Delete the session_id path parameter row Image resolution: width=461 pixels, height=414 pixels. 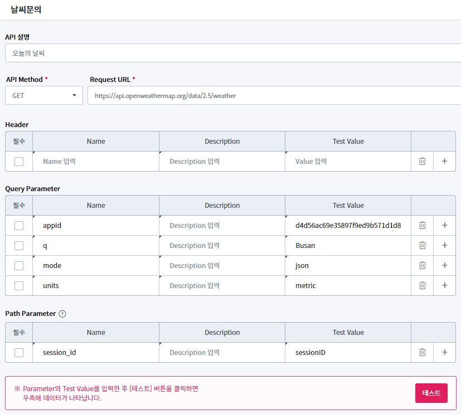click(x=422, y=352)
